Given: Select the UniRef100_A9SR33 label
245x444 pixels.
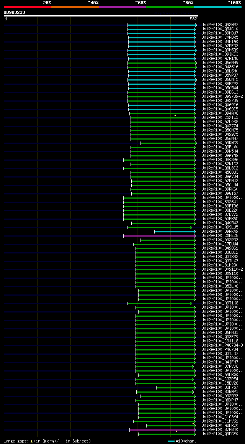Looking at the screenshot, I should (220, 240).
